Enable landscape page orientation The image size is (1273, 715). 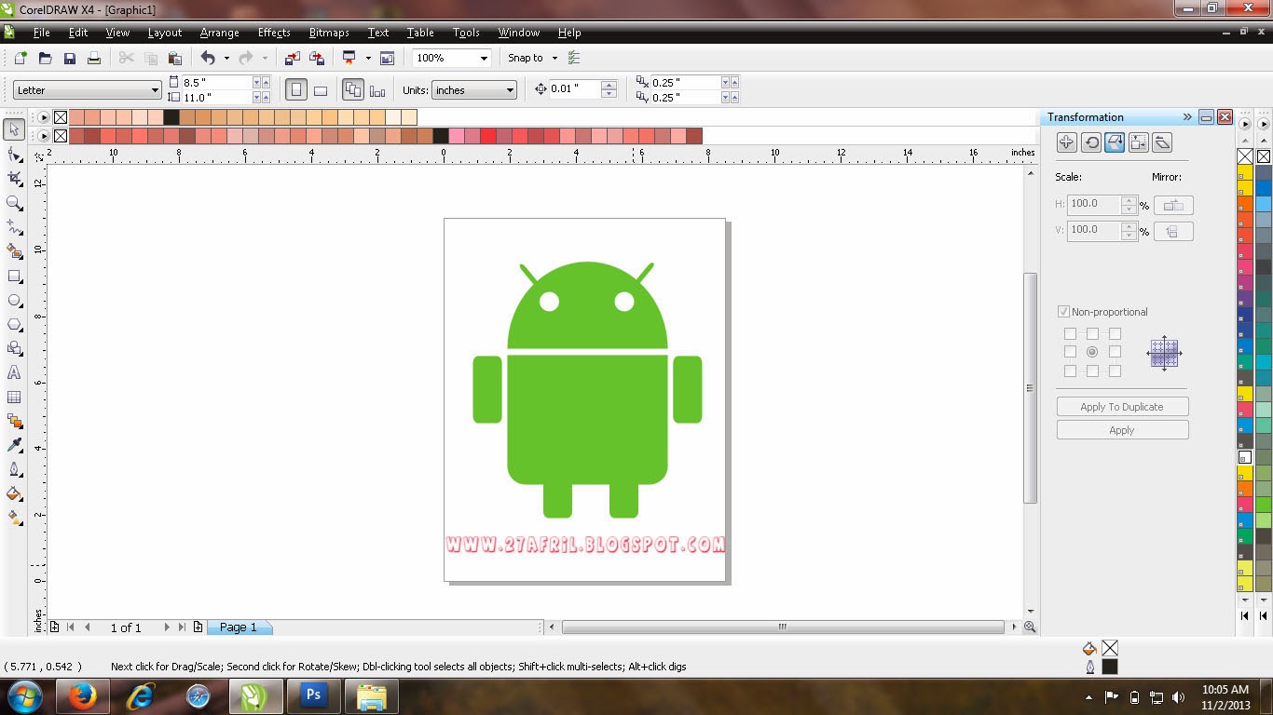coord(321,89)
